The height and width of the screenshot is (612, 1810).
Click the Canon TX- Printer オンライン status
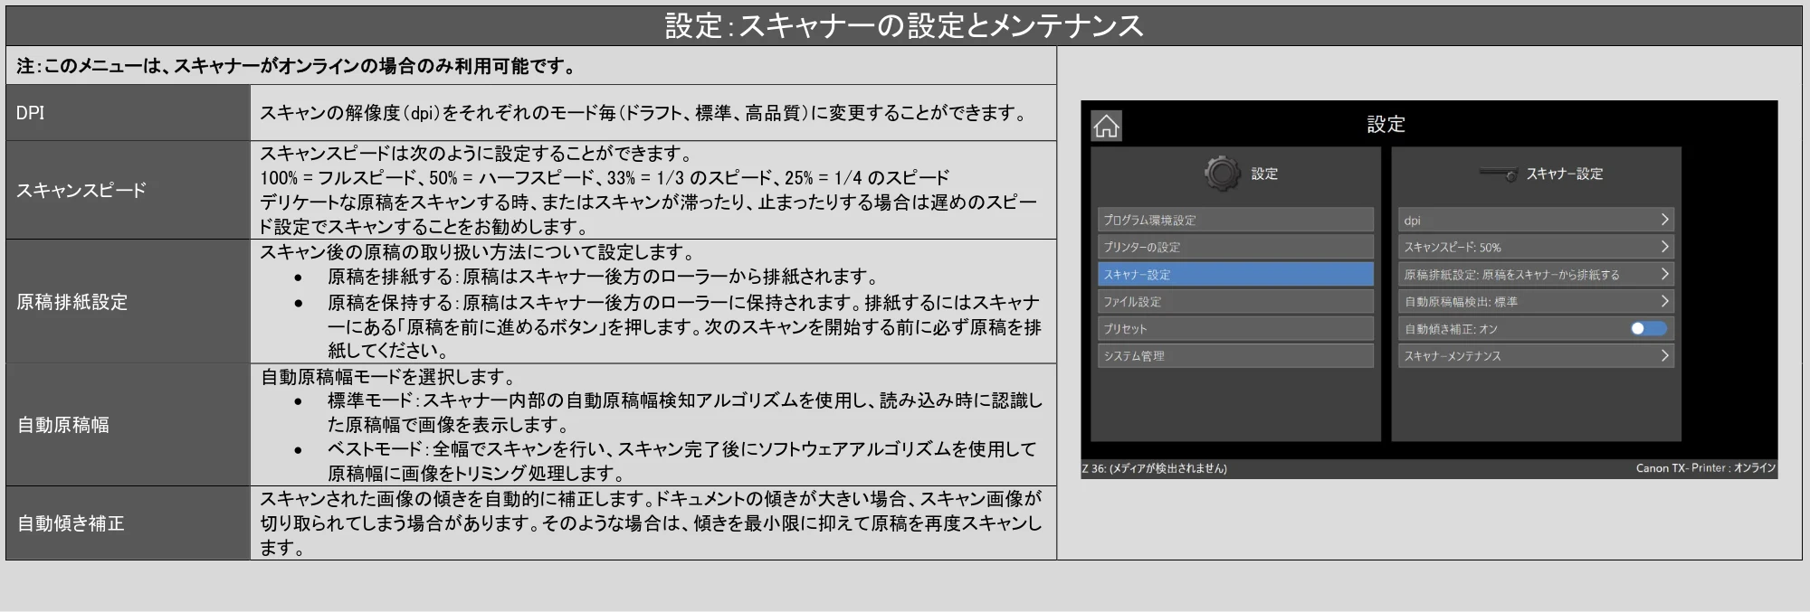1705,468
